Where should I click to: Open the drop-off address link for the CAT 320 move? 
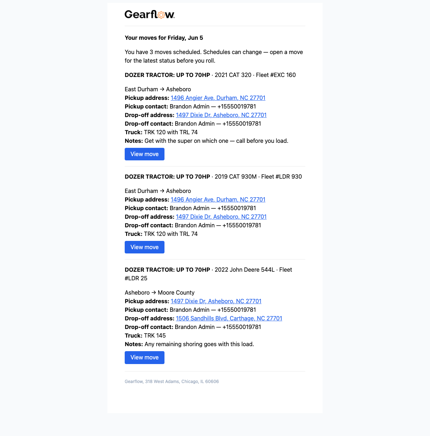pos(221,115)
